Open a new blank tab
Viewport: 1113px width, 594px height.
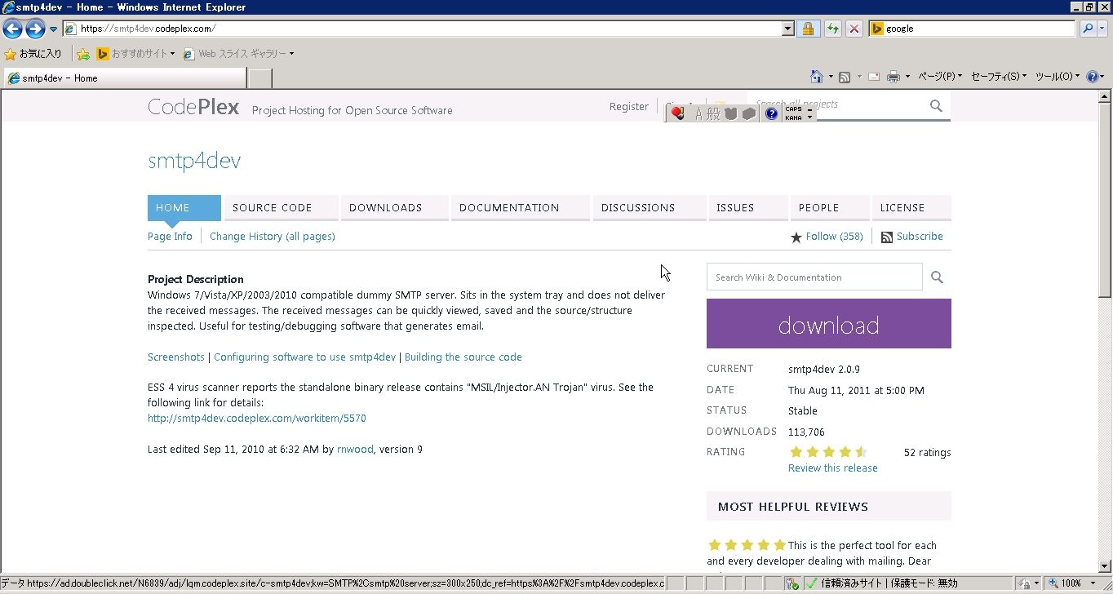(259, 78)
